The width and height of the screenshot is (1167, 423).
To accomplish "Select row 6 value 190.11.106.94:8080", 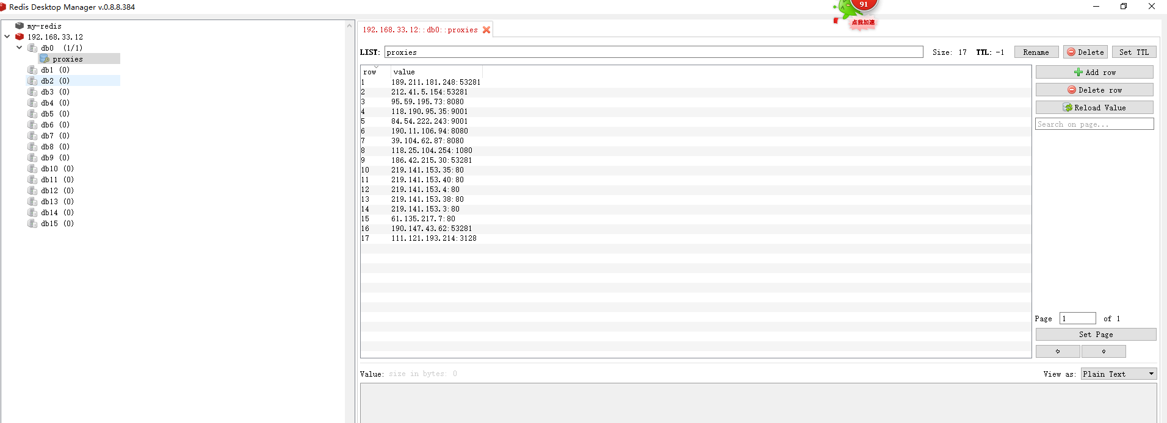I will 430,130.
